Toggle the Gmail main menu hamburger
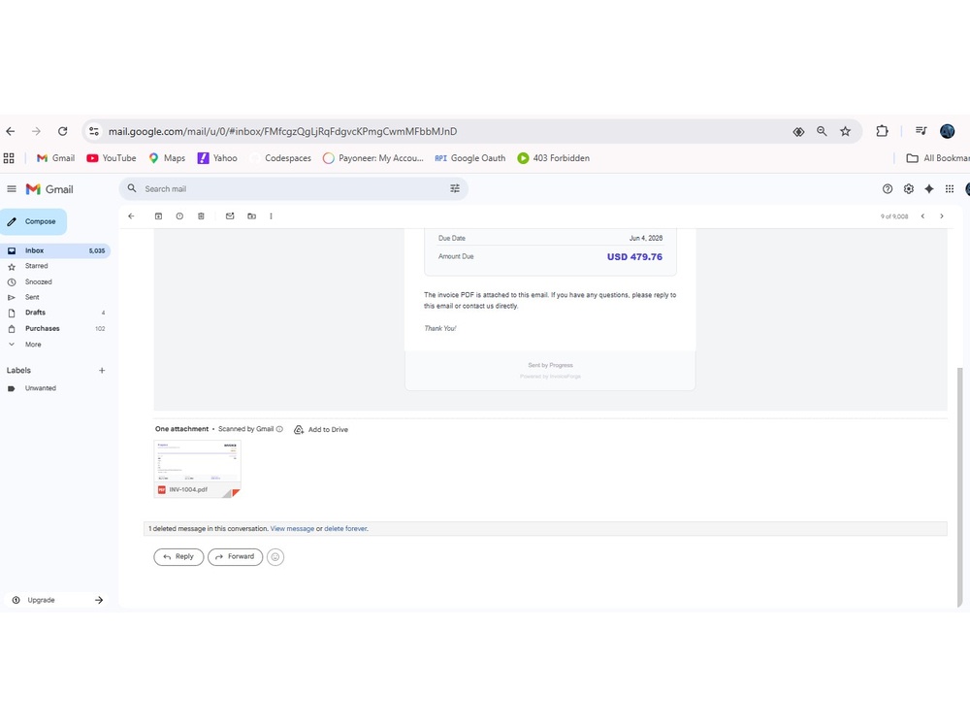Viewport: 970px width, 728px height. (x=11, y=189)
